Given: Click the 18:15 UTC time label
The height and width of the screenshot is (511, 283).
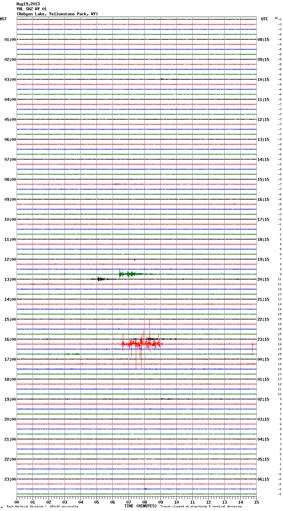Looking at the screenshot, I should point(263,240).
